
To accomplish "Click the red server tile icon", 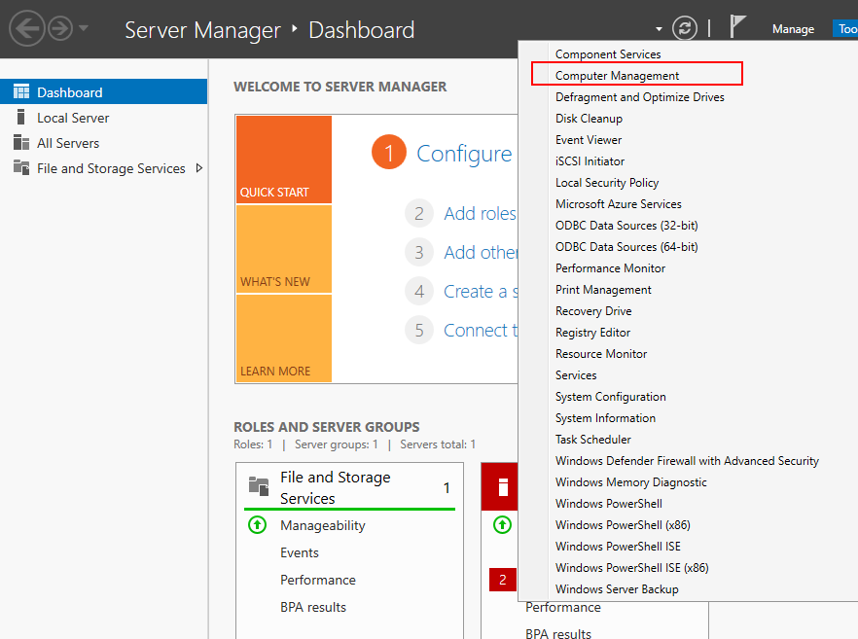I will 503,487.
